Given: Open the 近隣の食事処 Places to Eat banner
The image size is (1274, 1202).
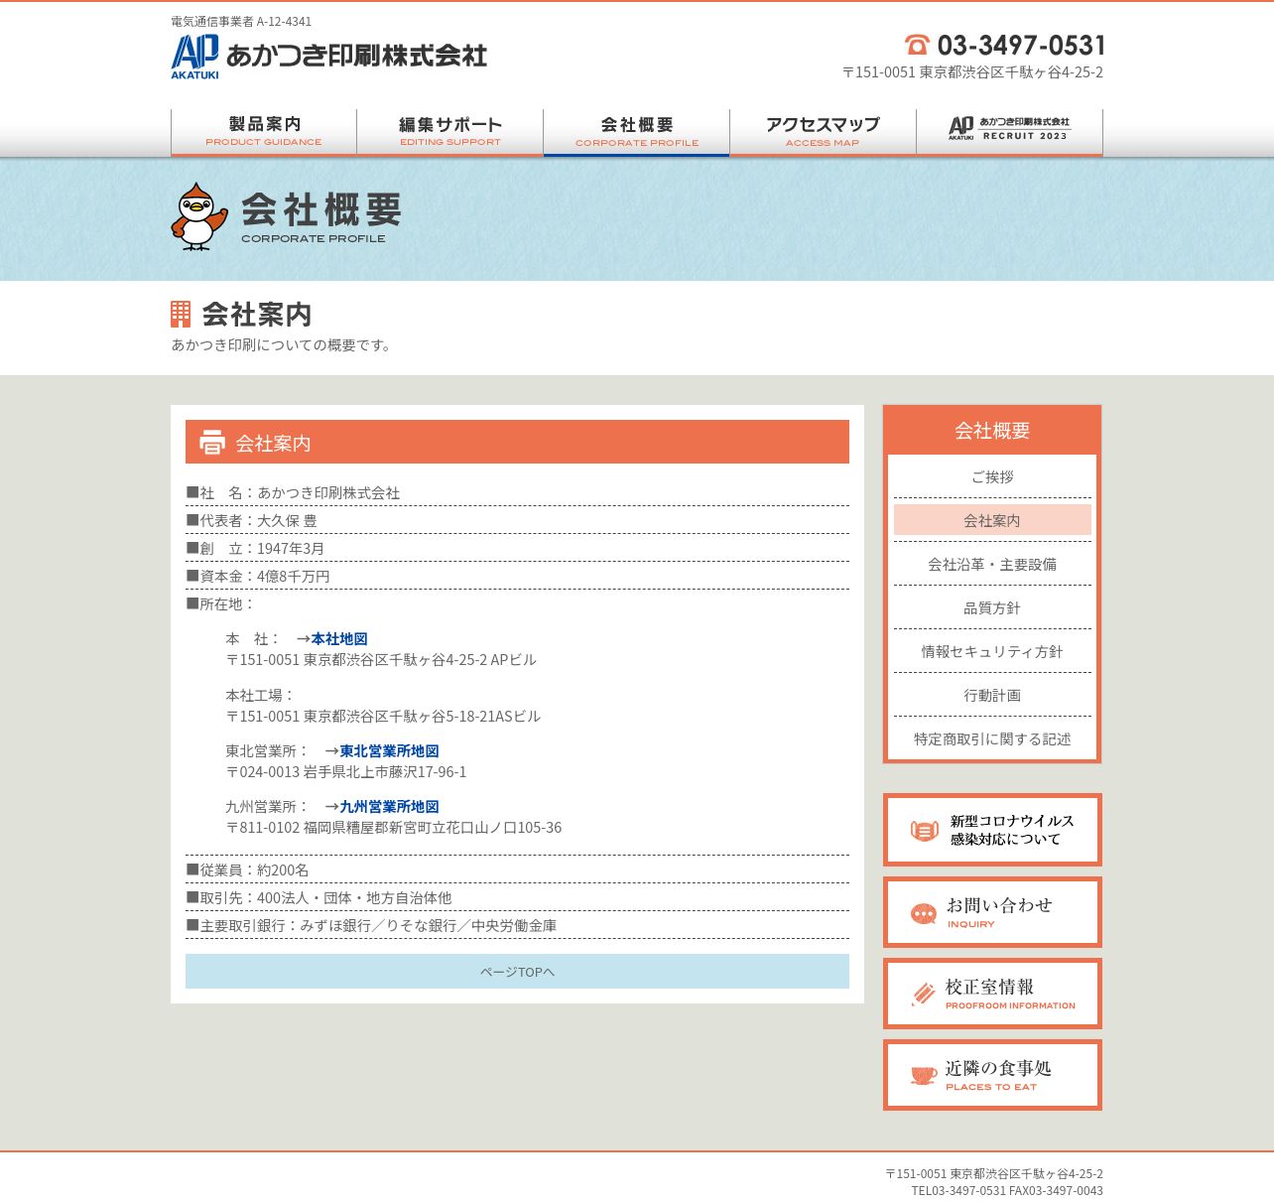Looking at the screenshot, I should click(992, 1075).
